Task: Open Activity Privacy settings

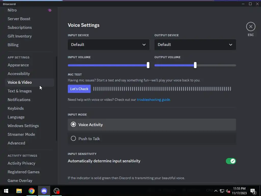Action: [21, 163]
